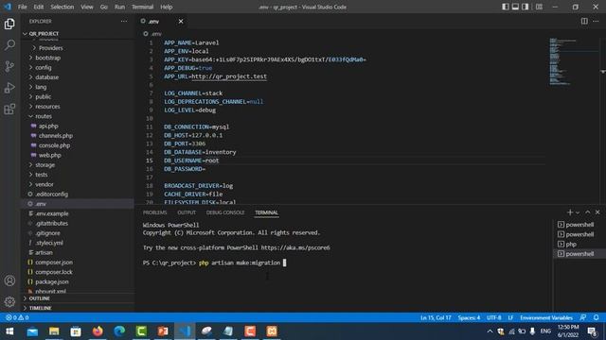The width and height of the screenshot is (606, 340).
Task: Toggle secondary side bar layout icon
Action: coord(526,7)
